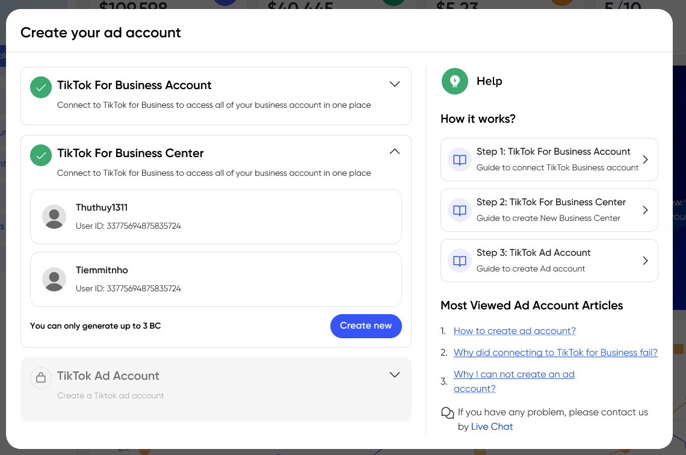Click the green Help lightbulb icon
The width and height of the screenshot is (686, 455).
point(454,81)
